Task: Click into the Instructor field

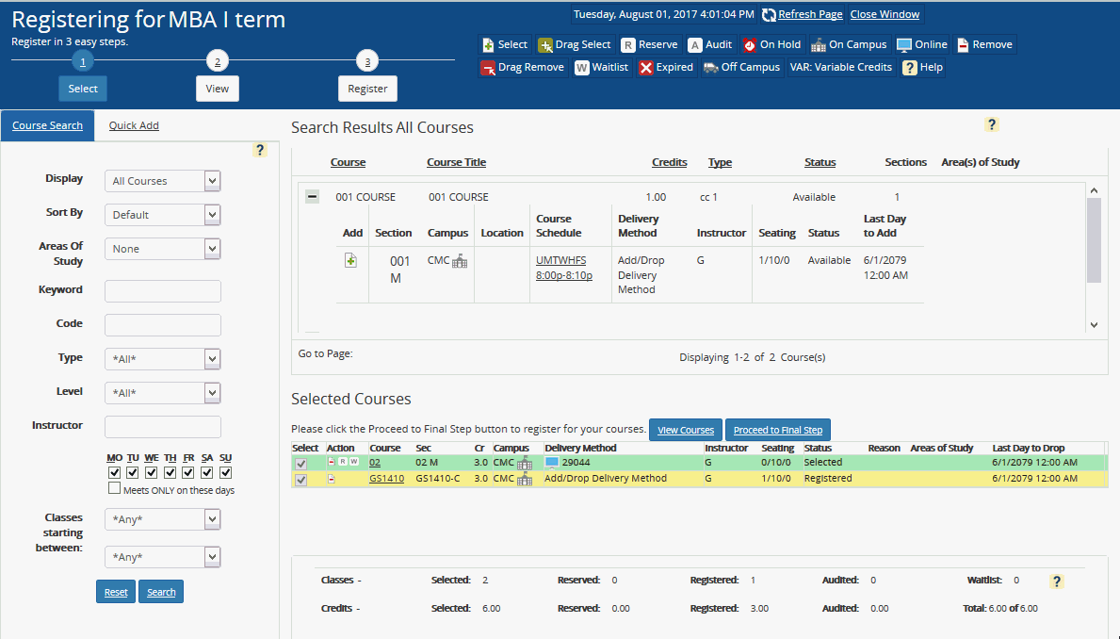Action: point(163,427)
